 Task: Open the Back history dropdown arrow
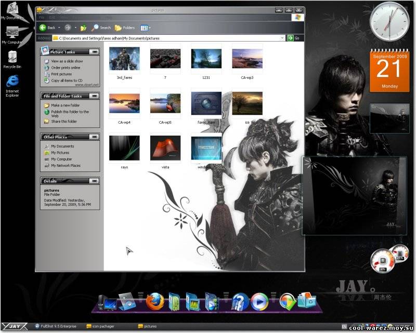[x=59, y=28]
